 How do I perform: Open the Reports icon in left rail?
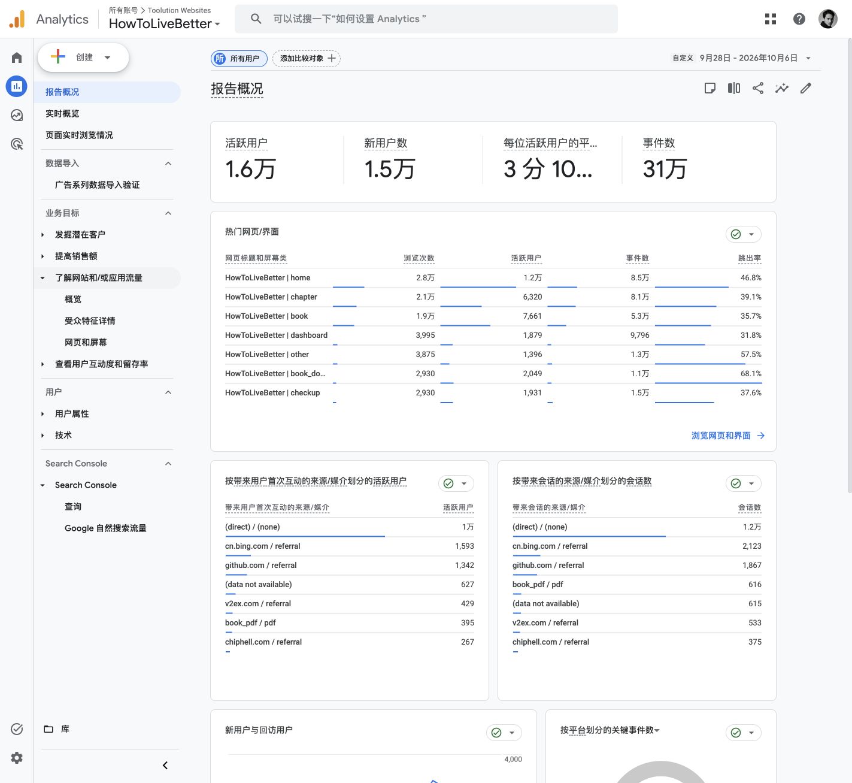17,86
